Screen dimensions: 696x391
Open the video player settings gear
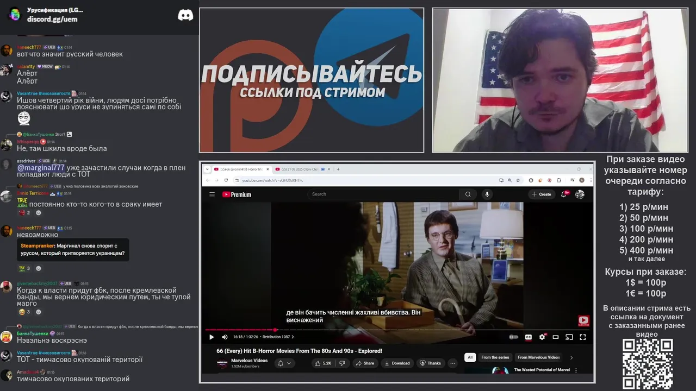[x=542, y=337]
